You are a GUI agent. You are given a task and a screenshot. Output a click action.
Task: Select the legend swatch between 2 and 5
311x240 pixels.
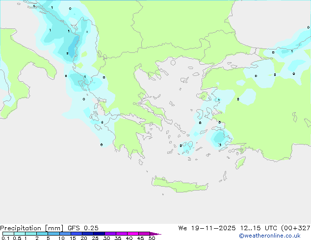(42, 234)
